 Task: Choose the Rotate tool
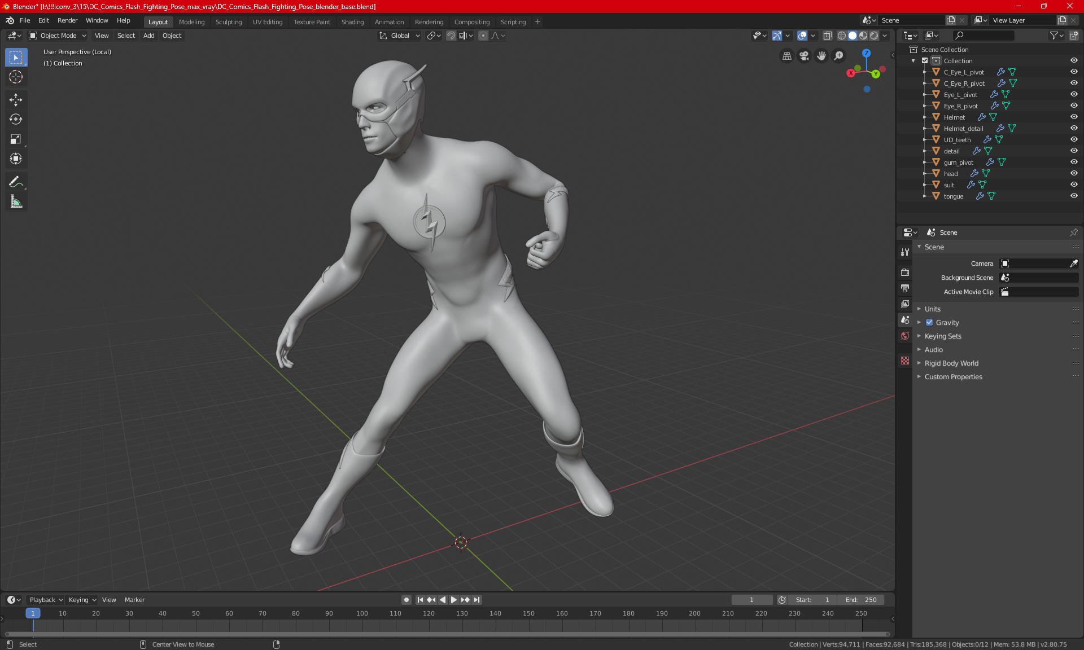pyautogui.click(x=16, y=120)
